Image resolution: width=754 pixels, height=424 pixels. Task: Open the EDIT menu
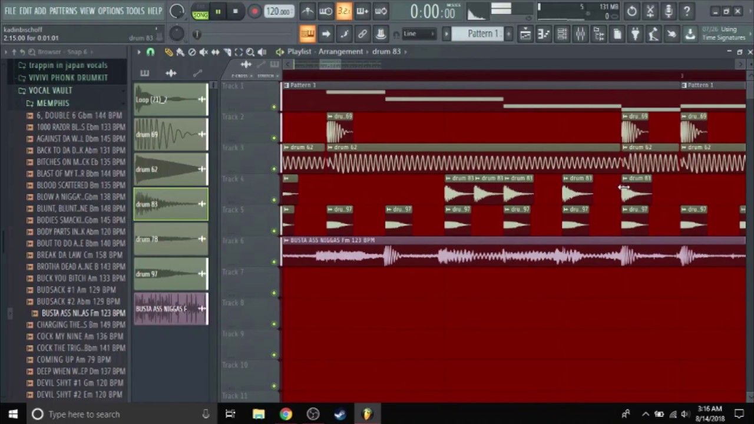coord(25,11)
